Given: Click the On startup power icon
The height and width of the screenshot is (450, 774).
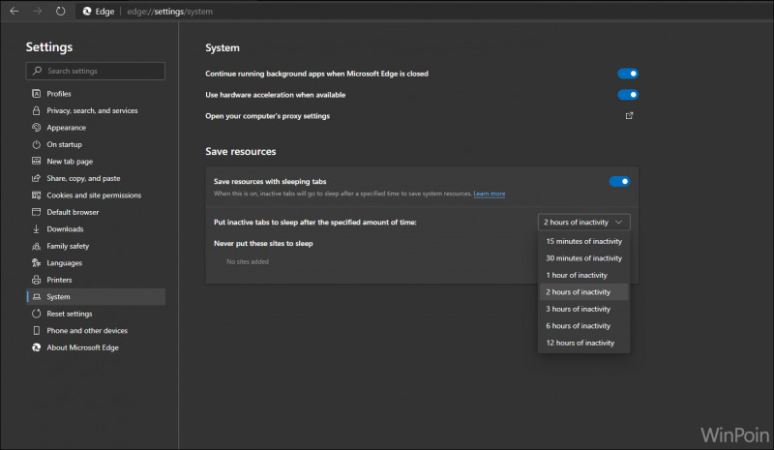Looking at the screenshot, I should coord(36,144).
